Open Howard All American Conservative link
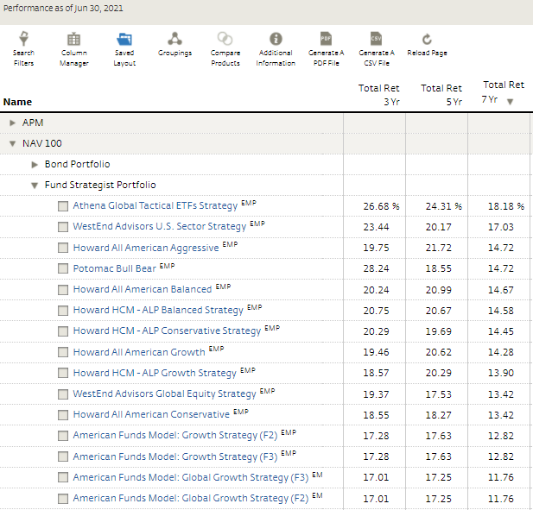Screen dimensions: 533x510 [x=151, y=414]
